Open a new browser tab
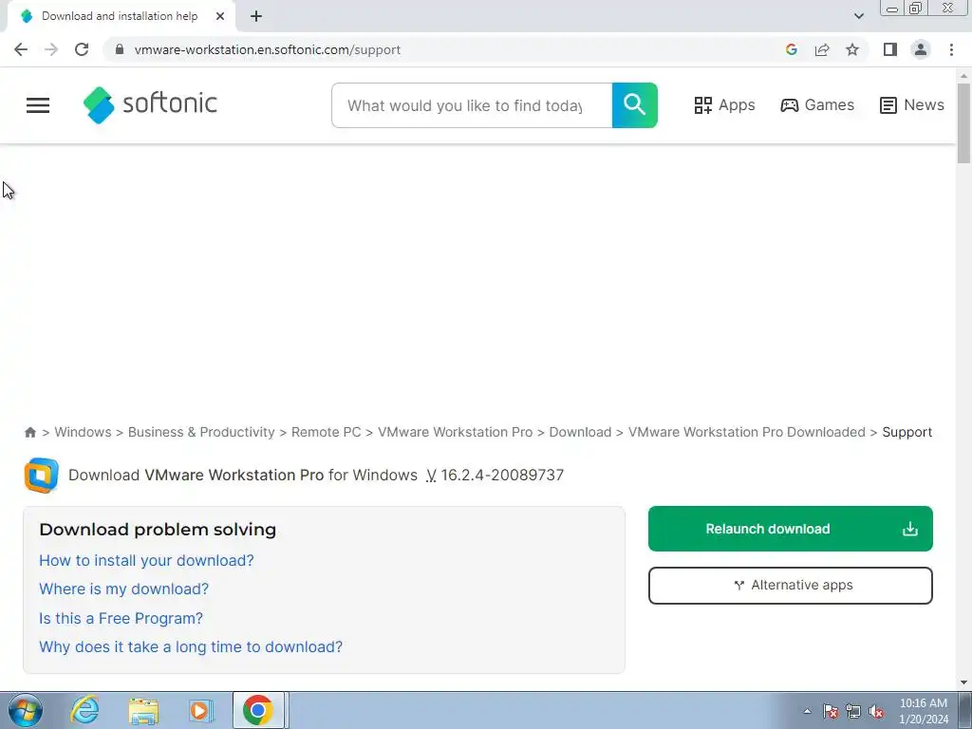 click(256, 16)
